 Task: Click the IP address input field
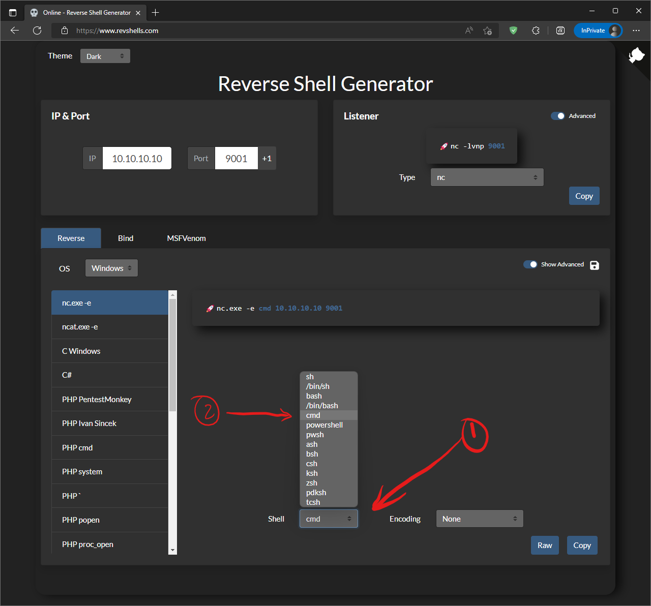[x=137, y=158]
